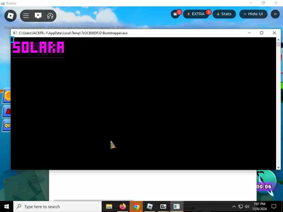Open File Explorer from the taskbar

(109, 206)
